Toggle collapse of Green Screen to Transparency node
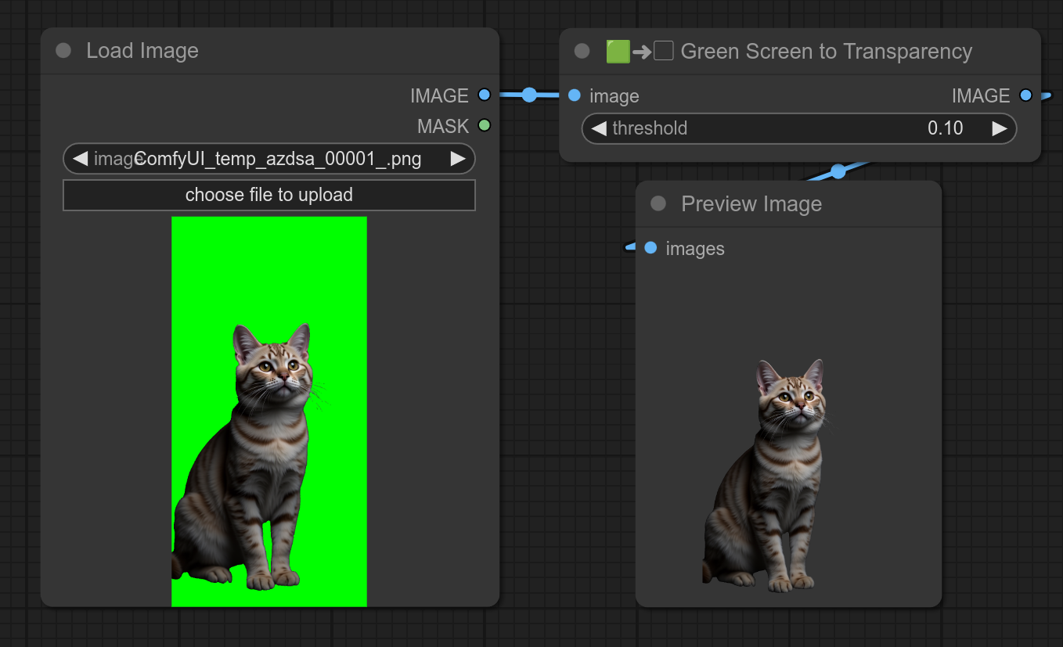Screen dimensions: 1063x647 582,50
